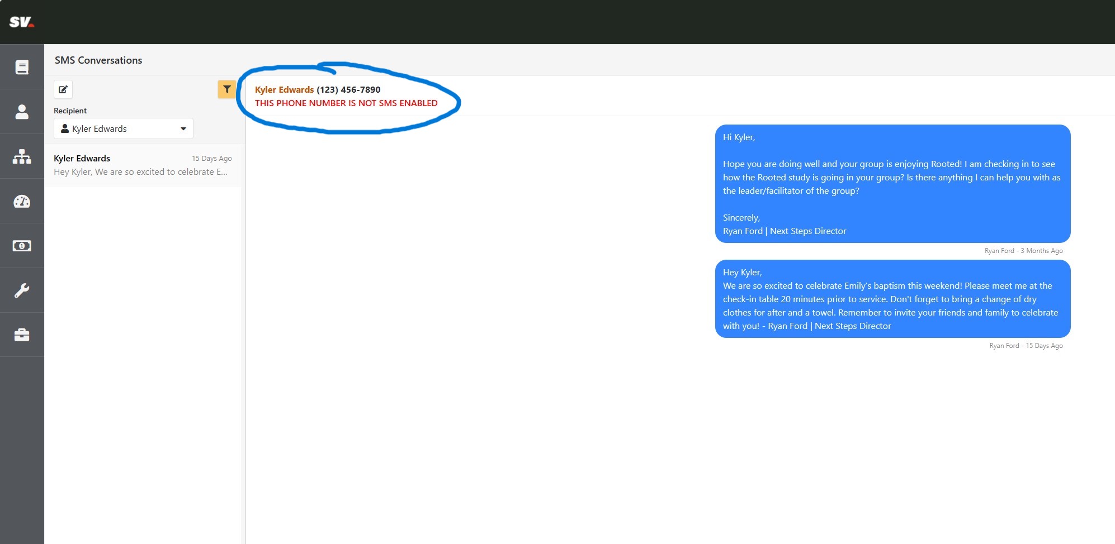Expand the Recipient dropdown Kyler Edwards
The height and width of the screenshot is (544, 1115).
point(124,128)
